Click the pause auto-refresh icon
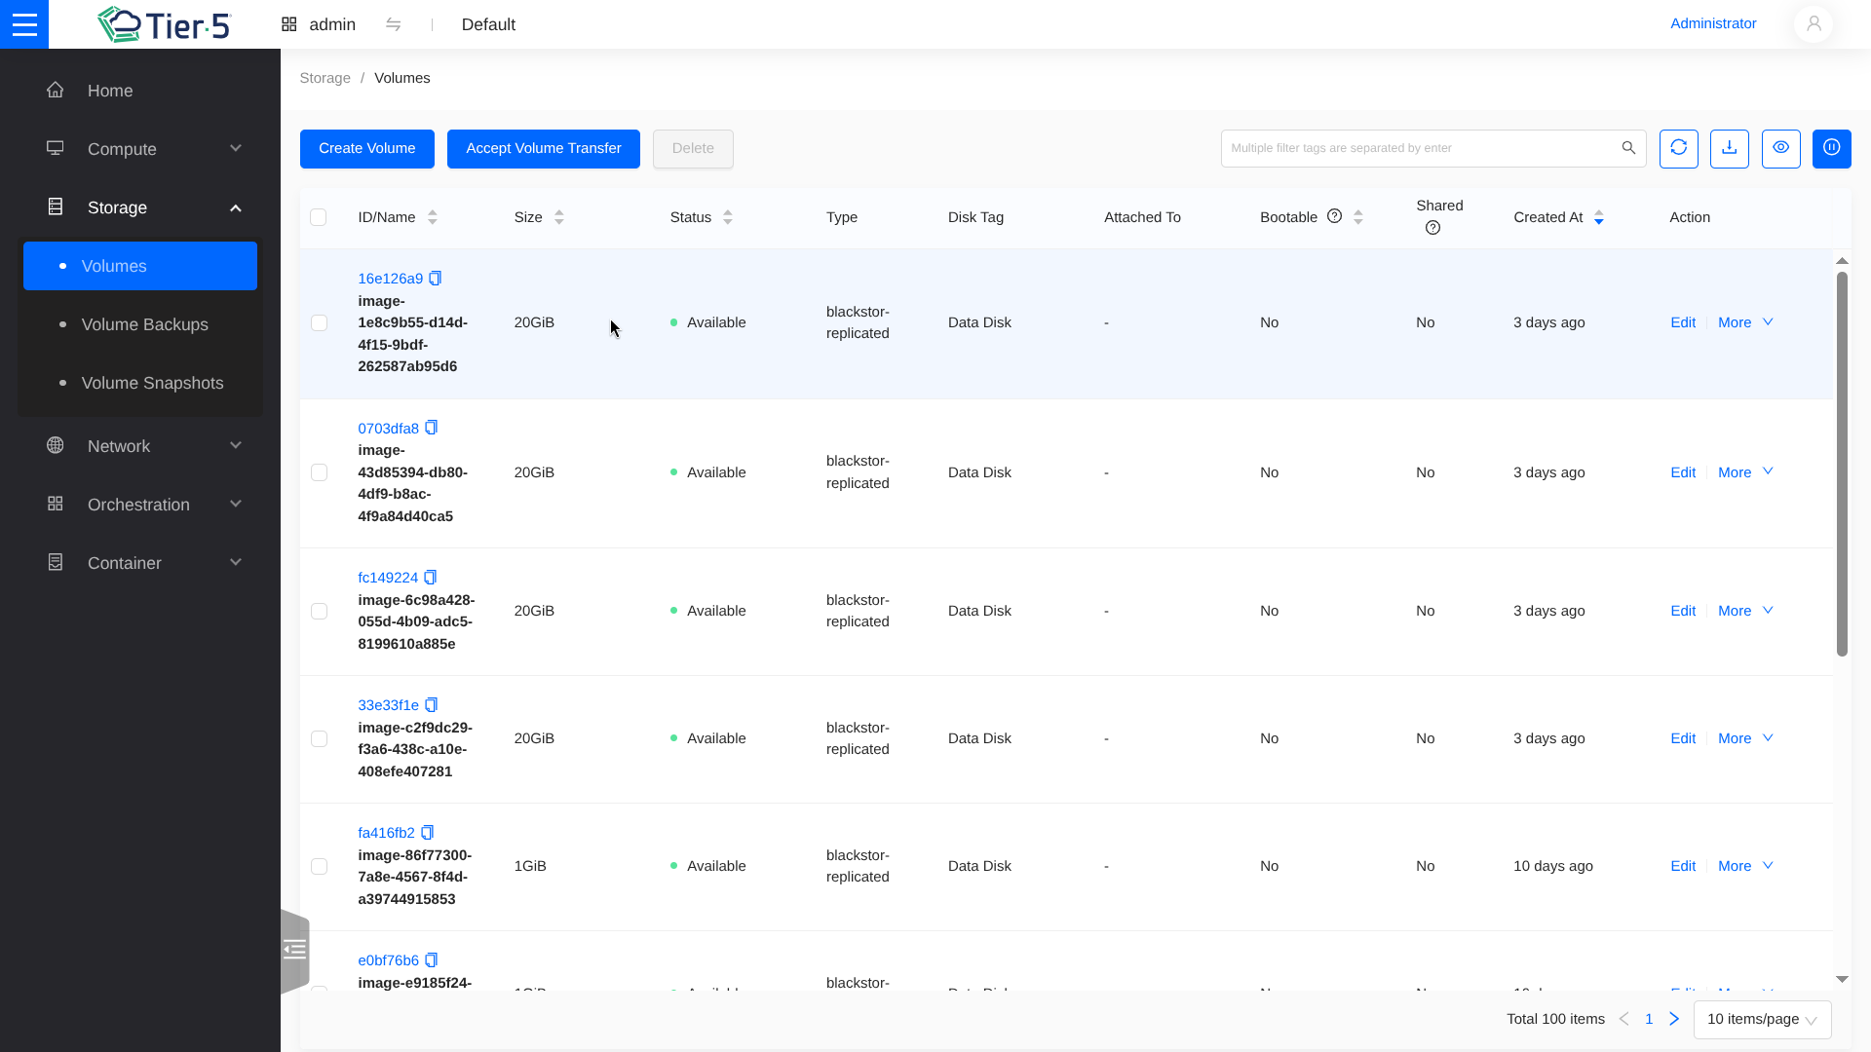Screen dimensions: 1871x1052 pos(1831,148)
